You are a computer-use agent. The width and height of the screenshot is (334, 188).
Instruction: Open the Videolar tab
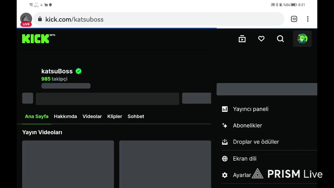point(92,116)
